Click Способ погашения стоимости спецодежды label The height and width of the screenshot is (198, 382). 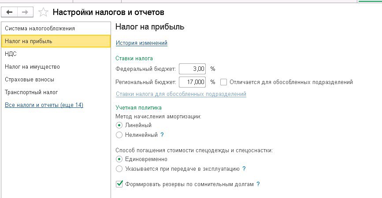pos(194,150)
